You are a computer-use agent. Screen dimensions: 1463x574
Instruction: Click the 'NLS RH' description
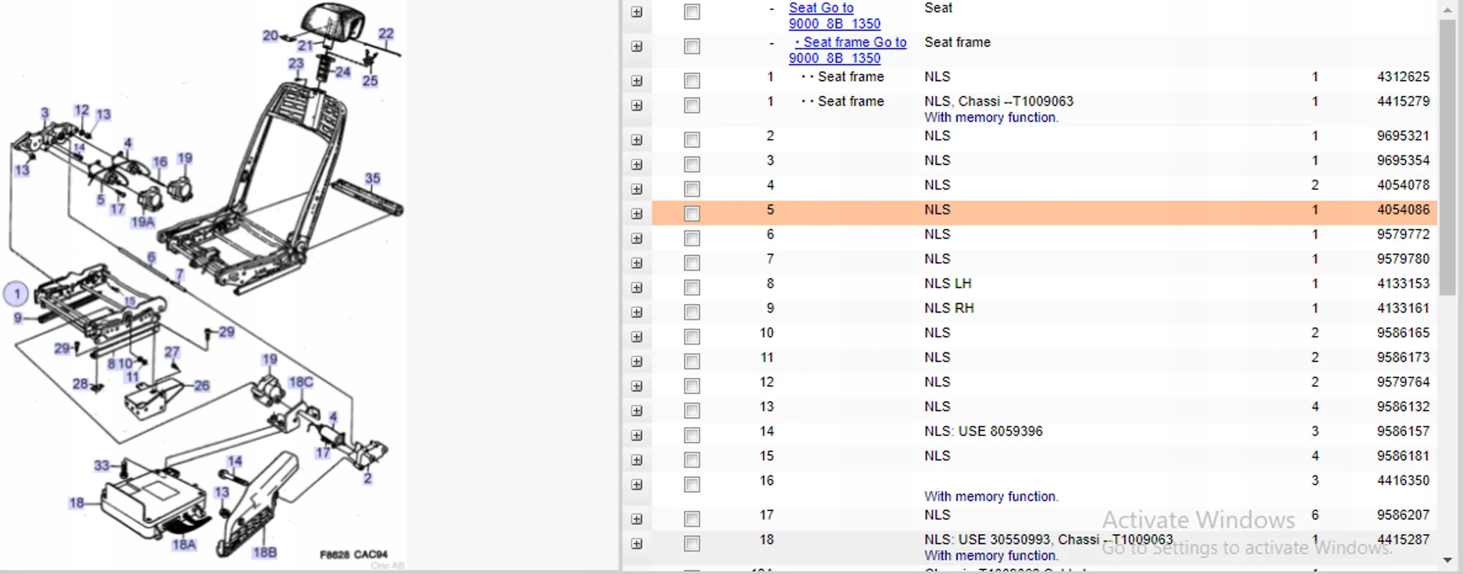(x=949, y=308)
